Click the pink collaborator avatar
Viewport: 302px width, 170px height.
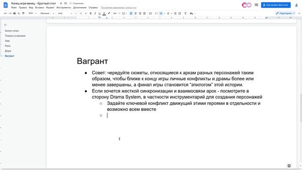click(244, 5)
